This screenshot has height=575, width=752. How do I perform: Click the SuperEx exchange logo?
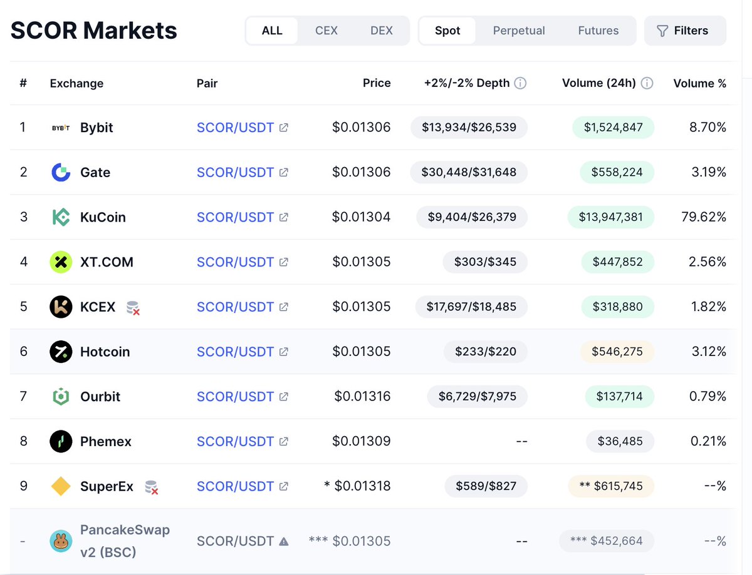[x=61, y=486]
